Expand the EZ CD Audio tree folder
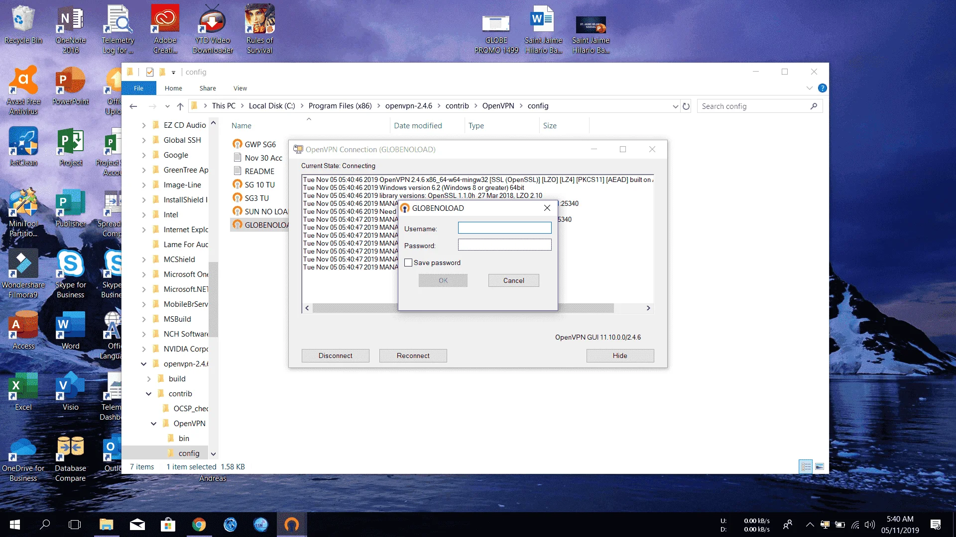 pyautogui.click(x=144, y=125)
